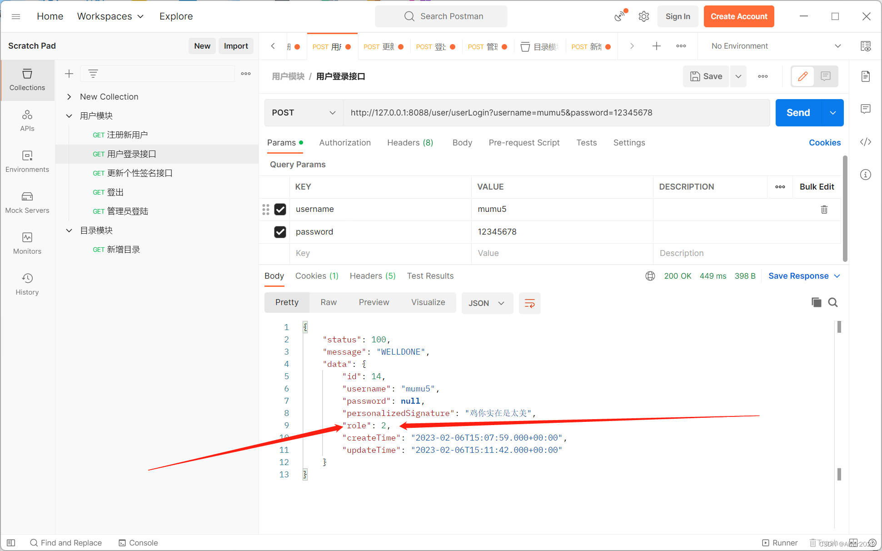
Task: Uncheck the username parameter checkbox
Action: click(280, 209)
